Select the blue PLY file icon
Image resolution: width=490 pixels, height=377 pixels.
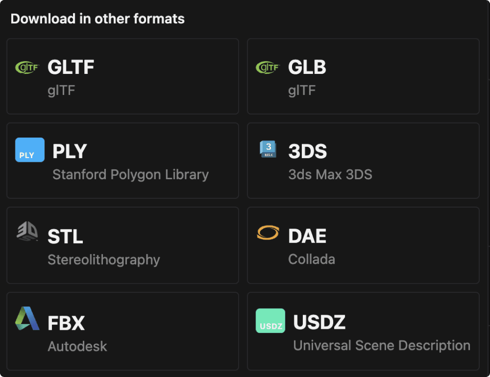(29, 150)
